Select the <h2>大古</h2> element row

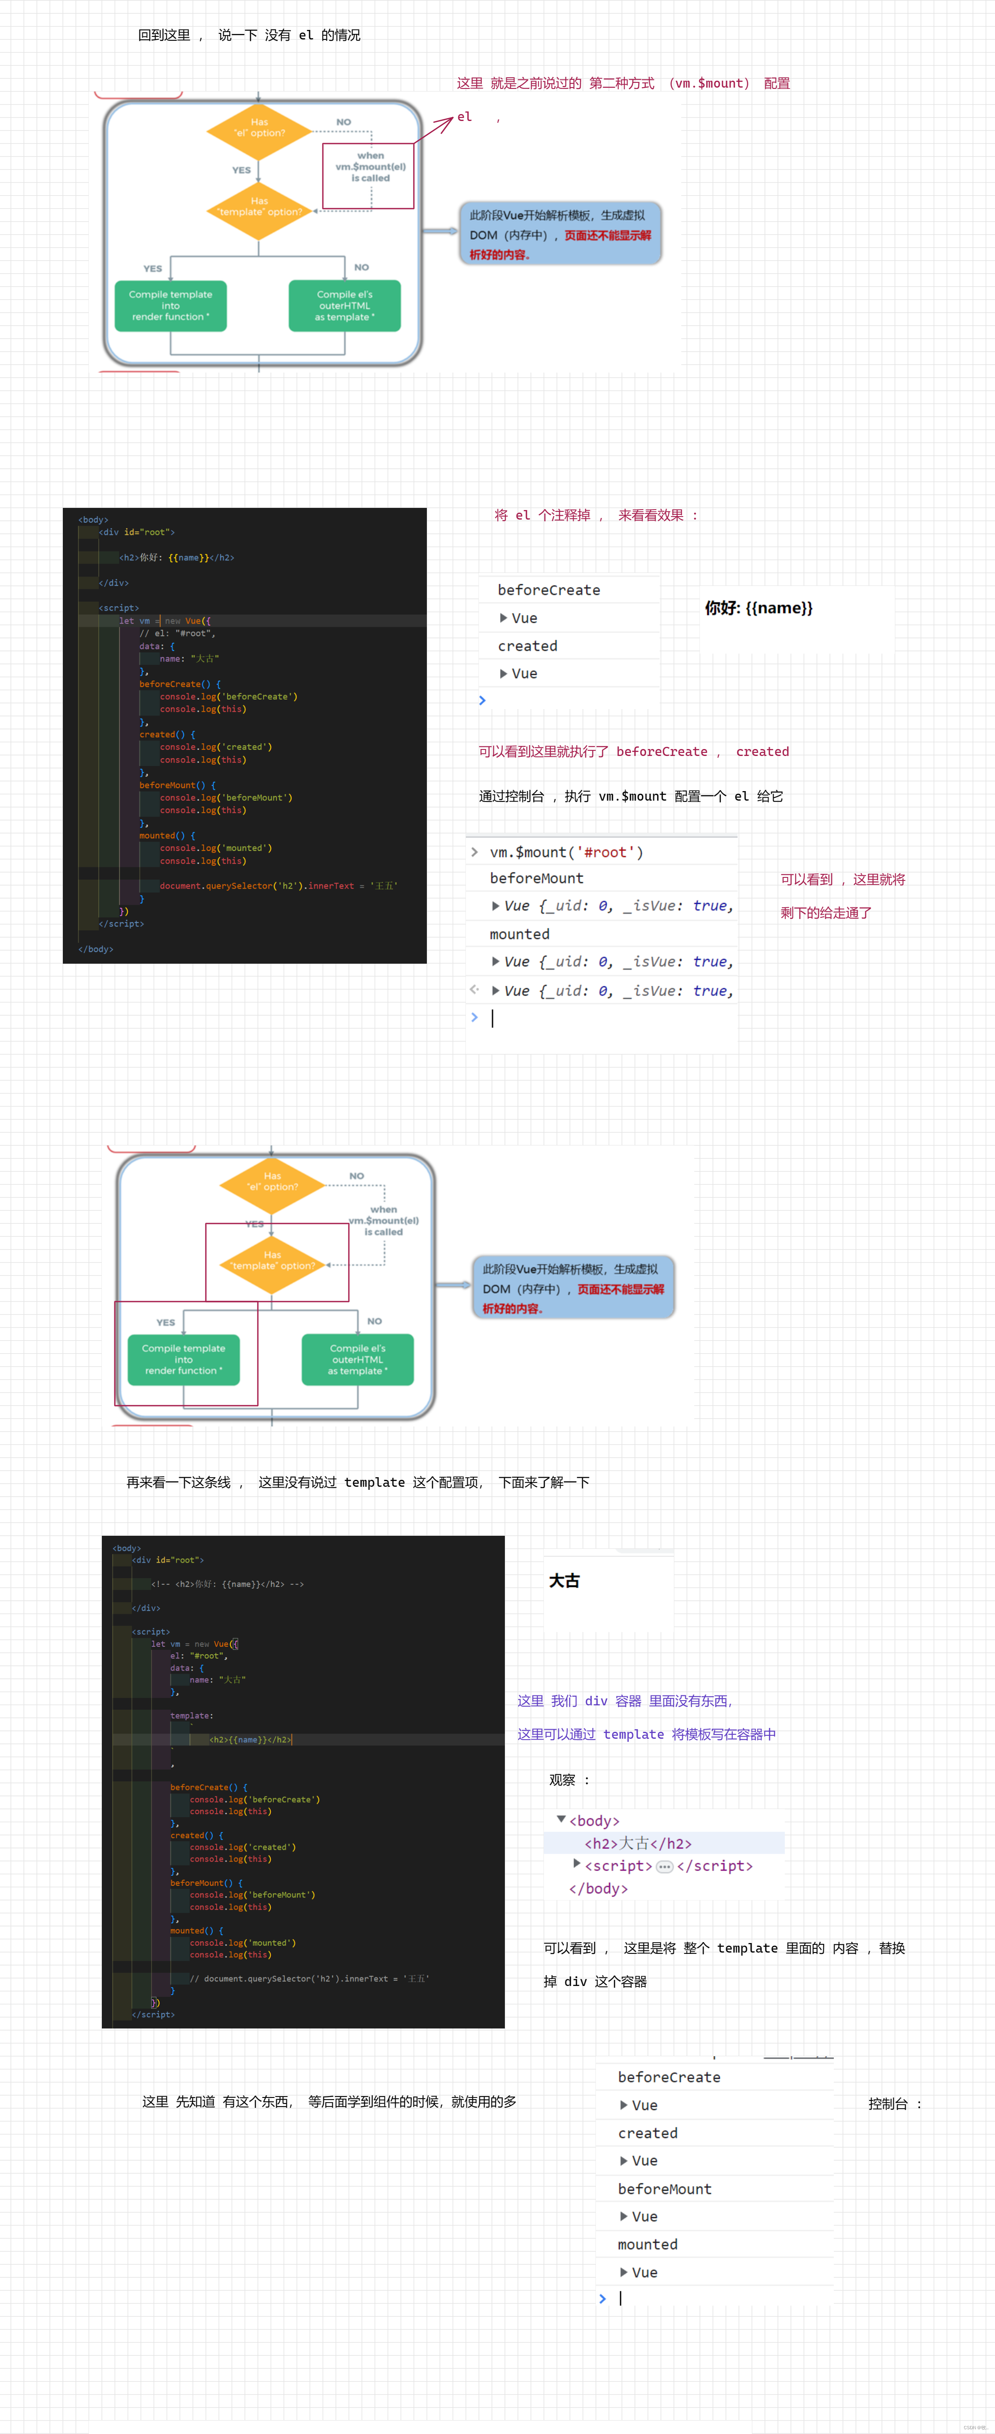point(663,1843)
